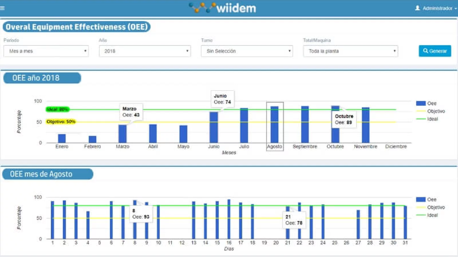Open the Administrador user menu
Image resolution: width=458 pixels, height=257 pixels.
436,8
